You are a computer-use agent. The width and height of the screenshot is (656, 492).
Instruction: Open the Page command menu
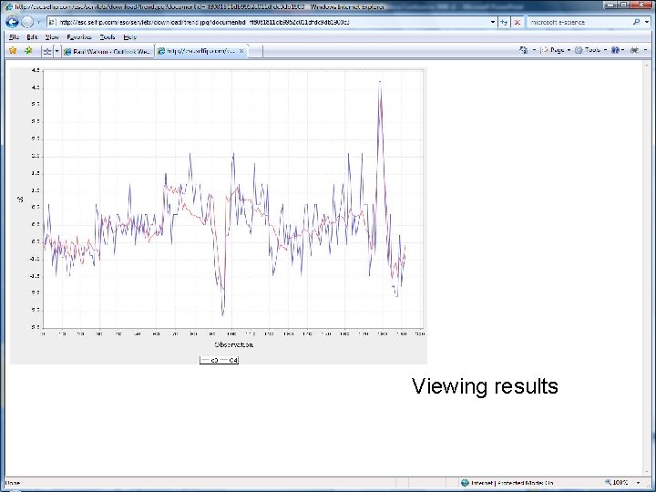[556, 50]
